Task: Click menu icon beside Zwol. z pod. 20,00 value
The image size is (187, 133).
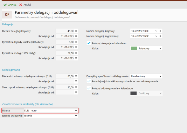Action: click(76, 87)
